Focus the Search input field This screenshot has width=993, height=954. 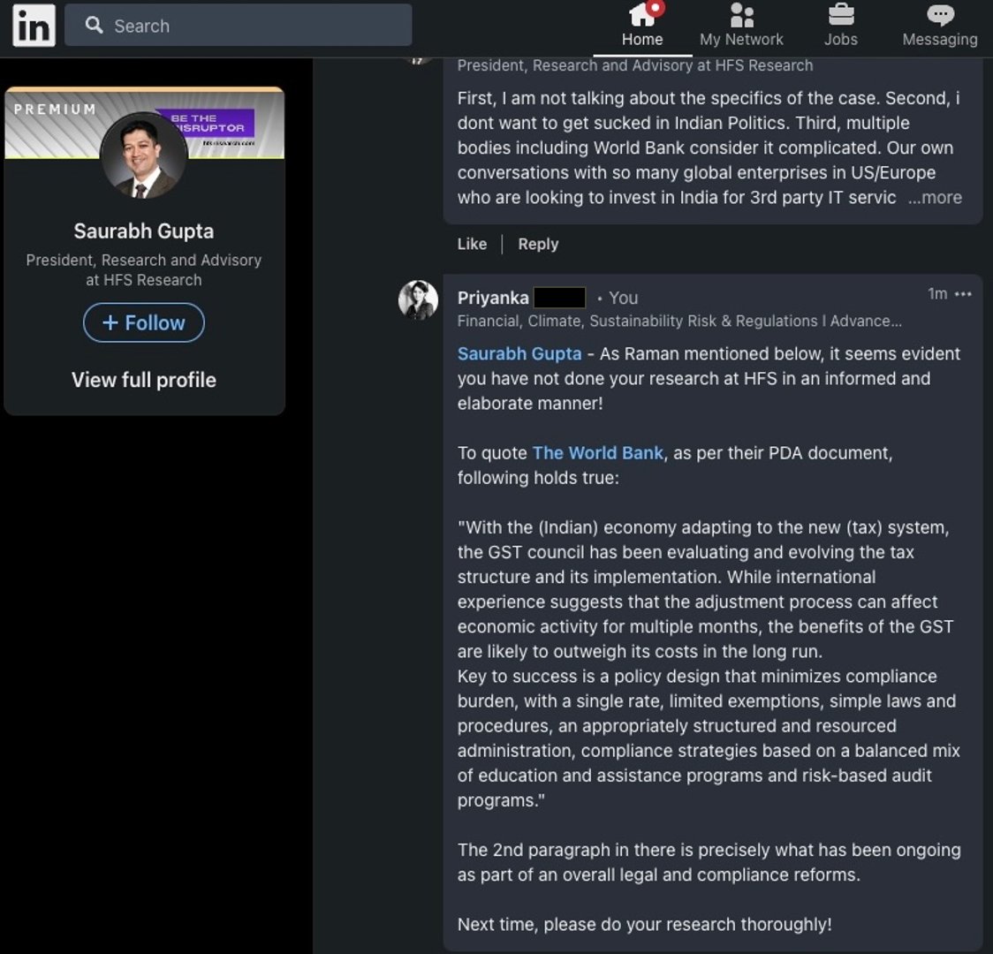(239, 26)
